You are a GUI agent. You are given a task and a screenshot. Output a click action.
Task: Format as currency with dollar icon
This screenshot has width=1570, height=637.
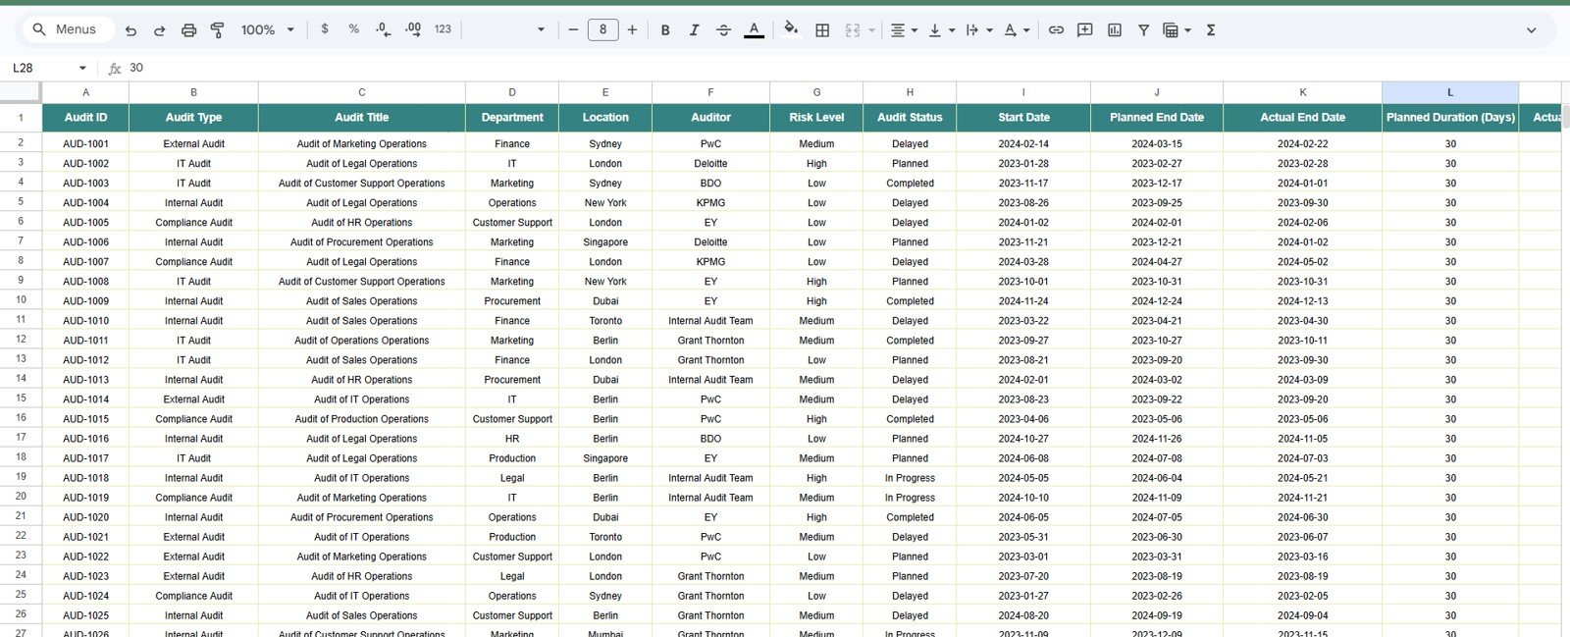click(325, 29)
